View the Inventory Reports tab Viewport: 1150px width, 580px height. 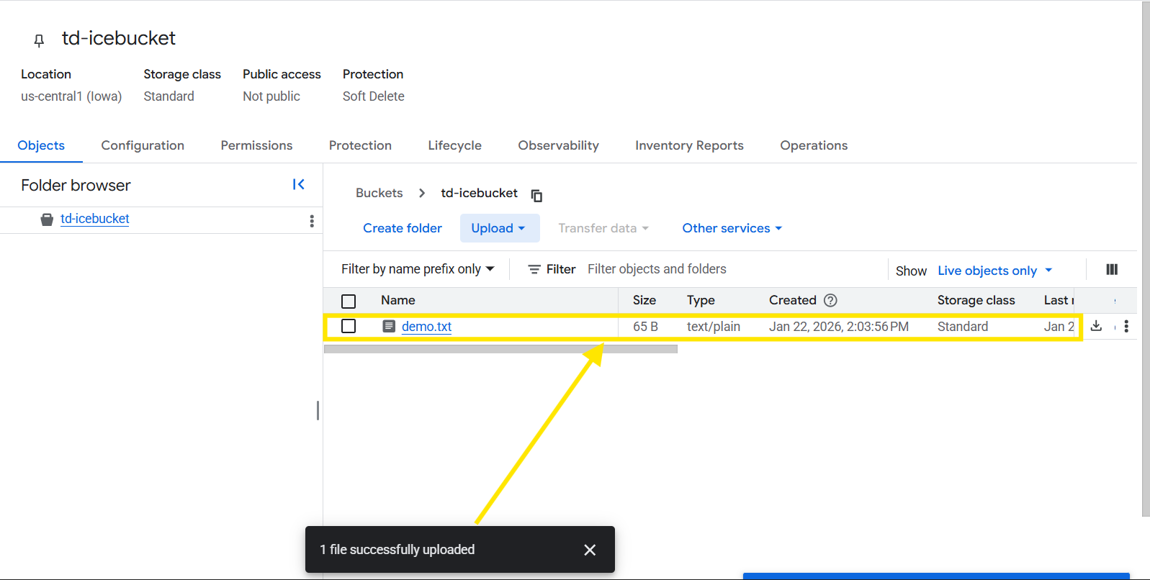[x=689, y=145]
